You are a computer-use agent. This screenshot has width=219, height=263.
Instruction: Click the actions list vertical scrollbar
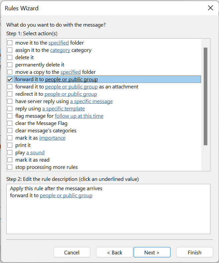click(x=206, y=96)
